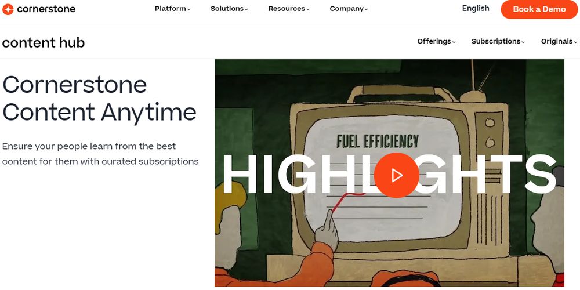Viewport: 580px width, 290px height.
Task: Click the Cornerstone Content Anytime heading
Action: 100,98
